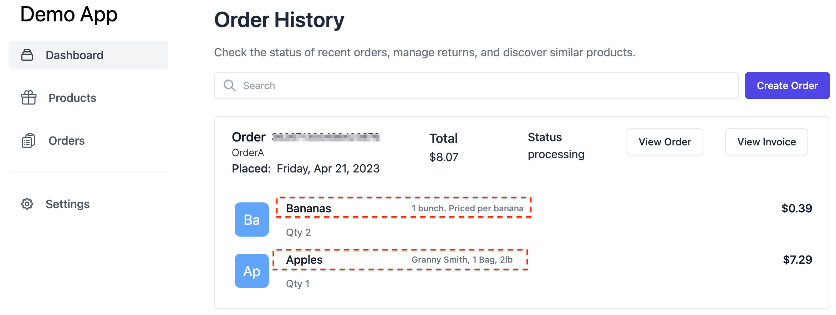This screenshot has height=315, width=836.
Task: Click the search magnifier icon
Action: [229, 86]
